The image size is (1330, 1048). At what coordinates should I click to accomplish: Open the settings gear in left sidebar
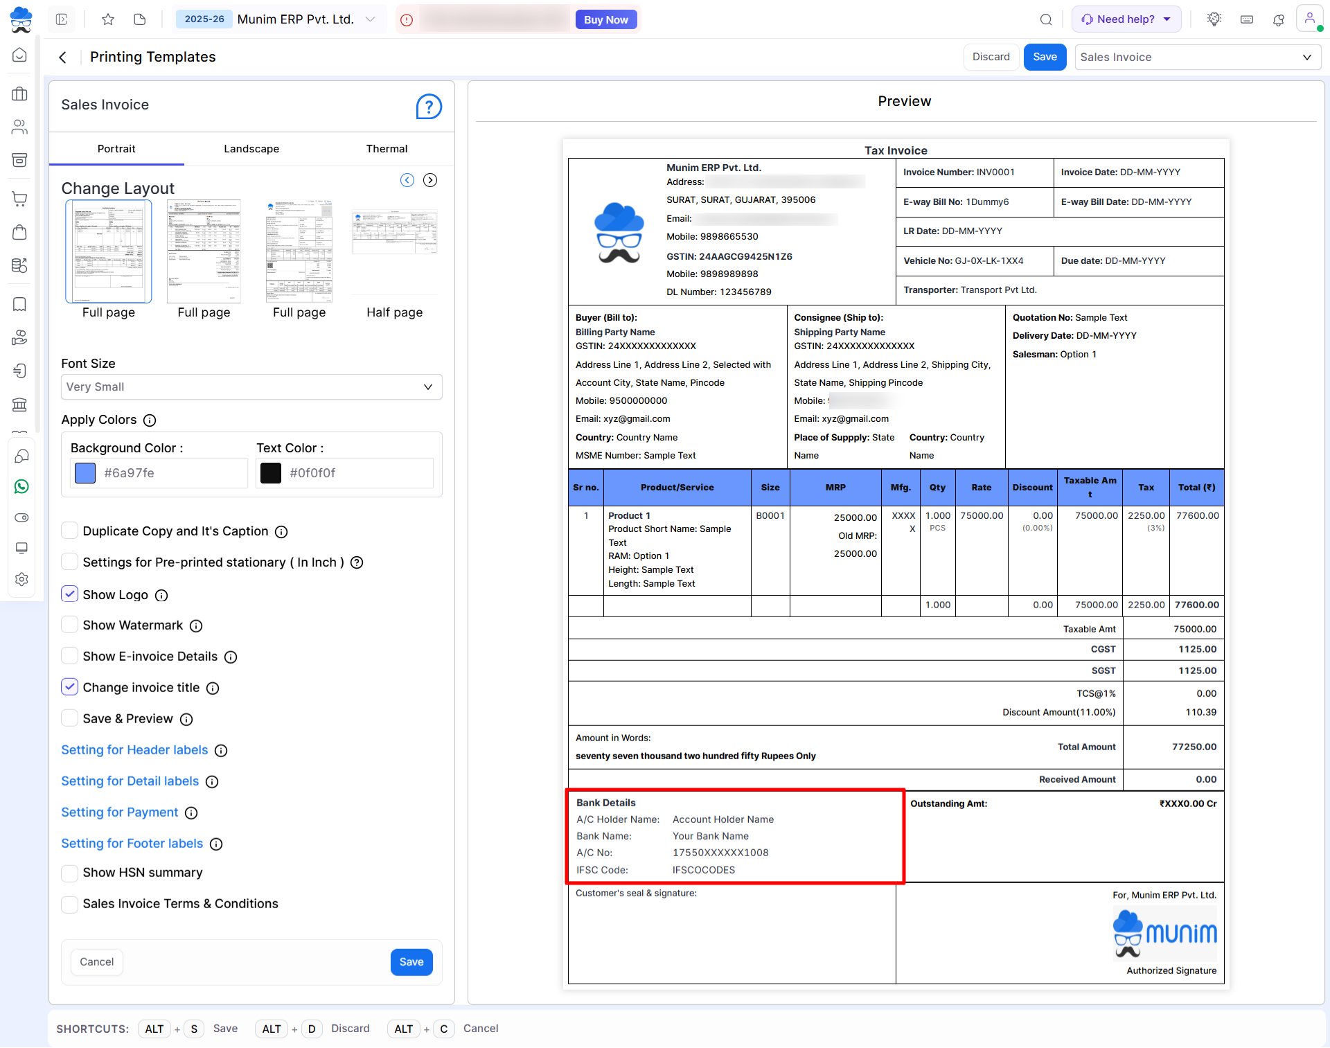pos(21,579)
